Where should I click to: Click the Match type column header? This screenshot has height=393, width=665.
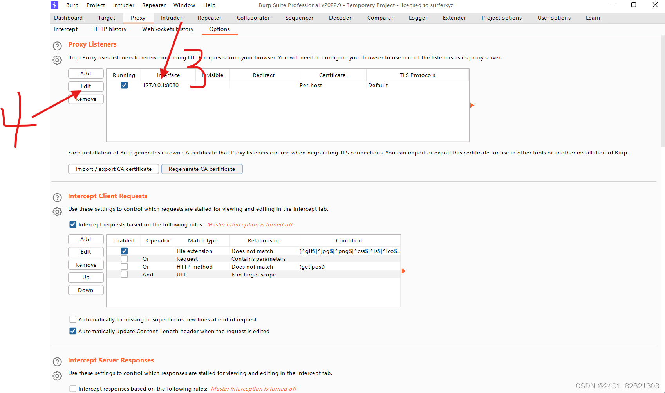coord(202,240)
